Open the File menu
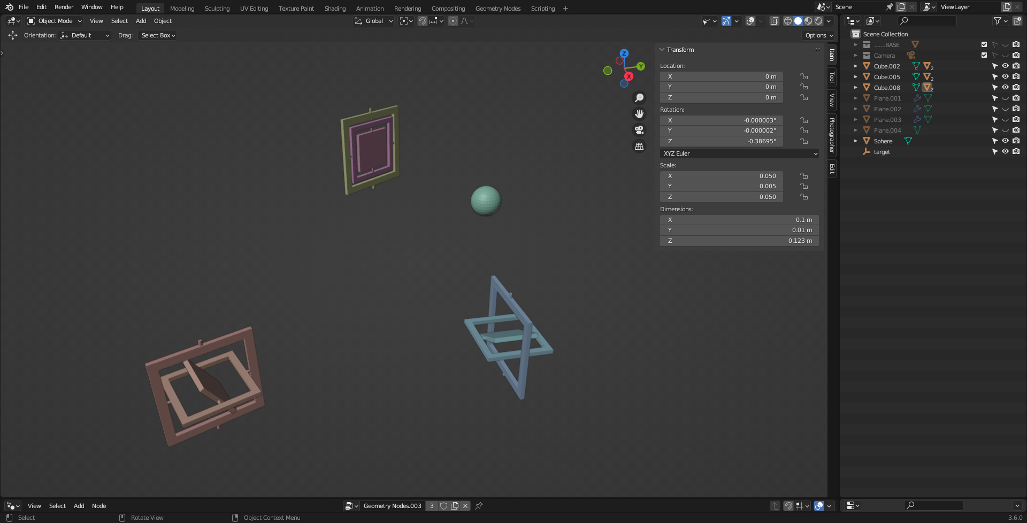Image resolution: width=1027 pixels, height=523 pixels. click(x=24, y=7)
